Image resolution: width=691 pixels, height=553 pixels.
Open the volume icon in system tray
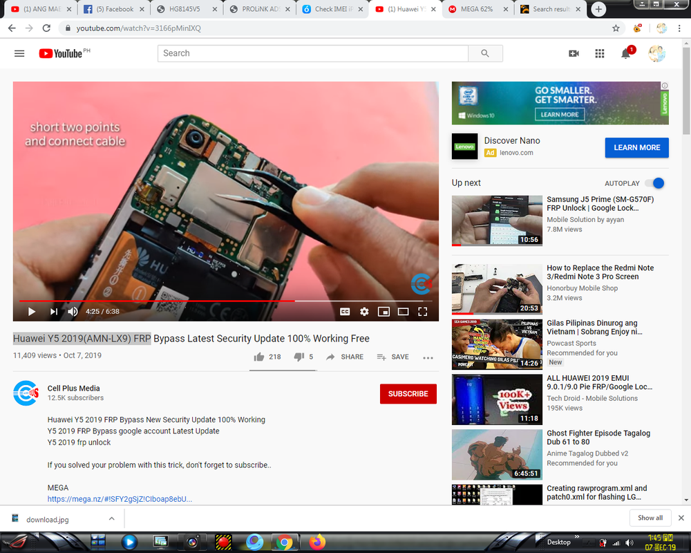[x=630, y=543]
